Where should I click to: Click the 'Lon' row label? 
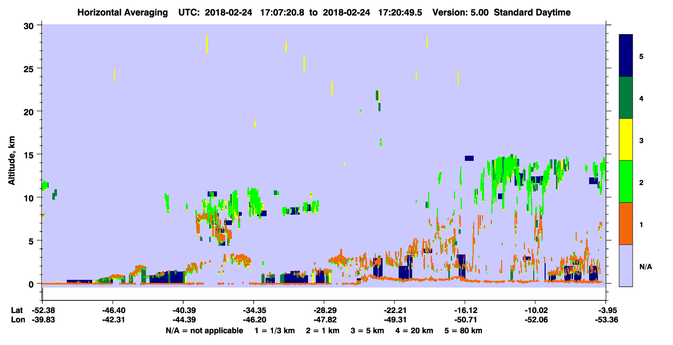tap(18, 320)
